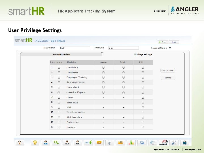Click the green plus New button
This screenshot has height=153, width=204.
[163, 42]
